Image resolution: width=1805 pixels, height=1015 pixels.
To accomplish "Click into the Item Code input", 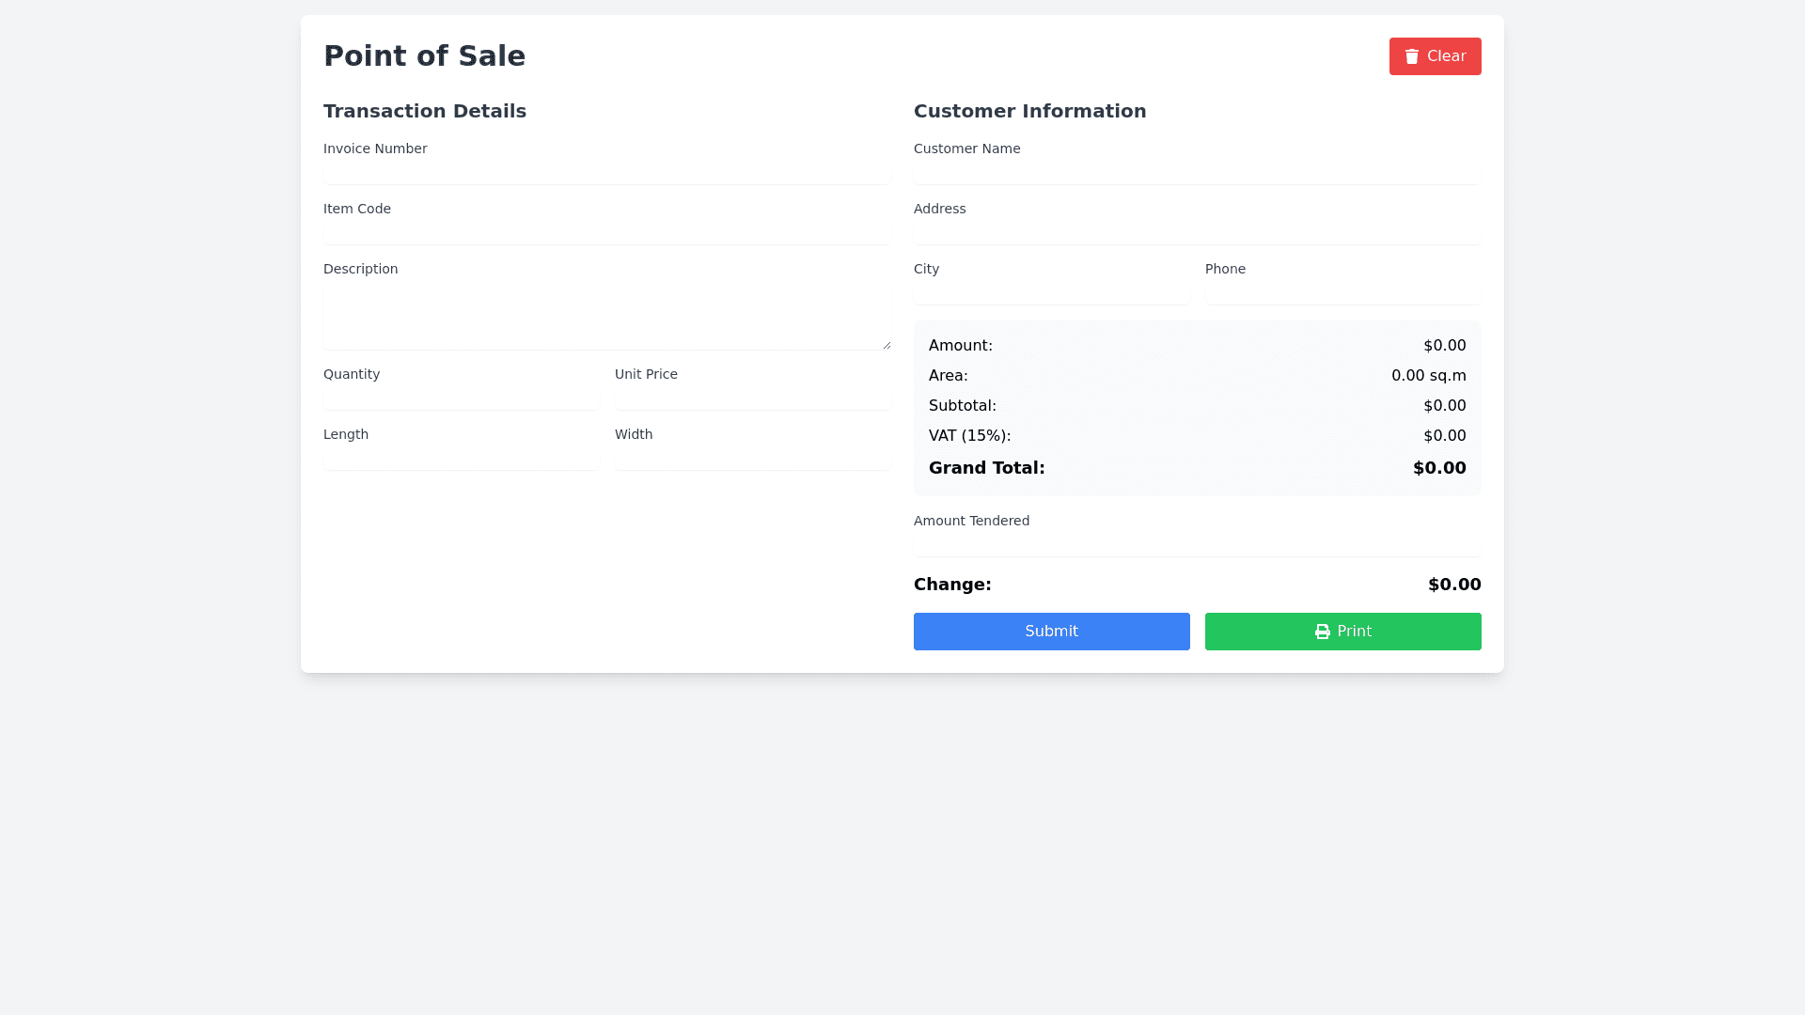I will pos(606,233).
